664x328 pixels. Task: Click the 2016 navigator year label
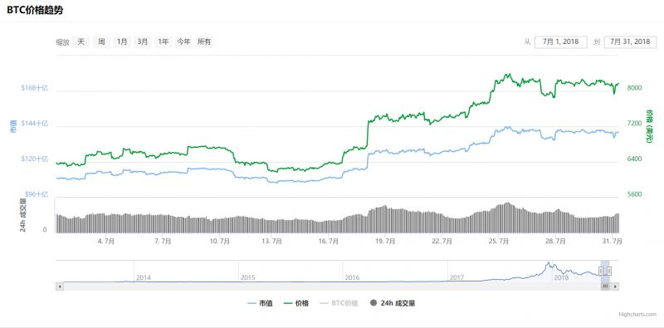coord(352,277)
